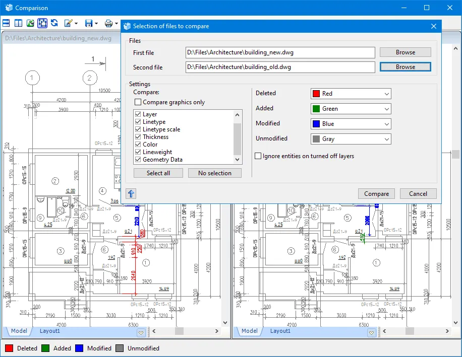
Task: Uncheck the Linetype scale checkbox
Action: coord(138,129)
